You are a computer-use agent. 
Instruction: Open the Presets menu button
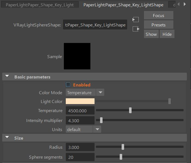click(158, 25)
